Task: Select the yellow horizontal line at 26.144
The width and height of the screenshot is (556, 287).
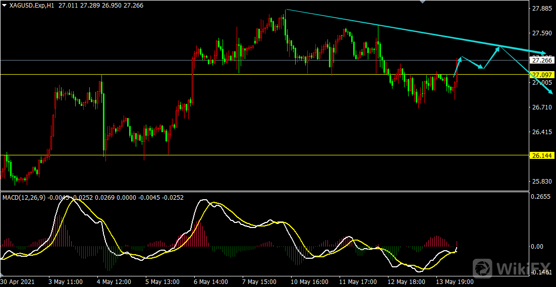Action: click(264, 155)
